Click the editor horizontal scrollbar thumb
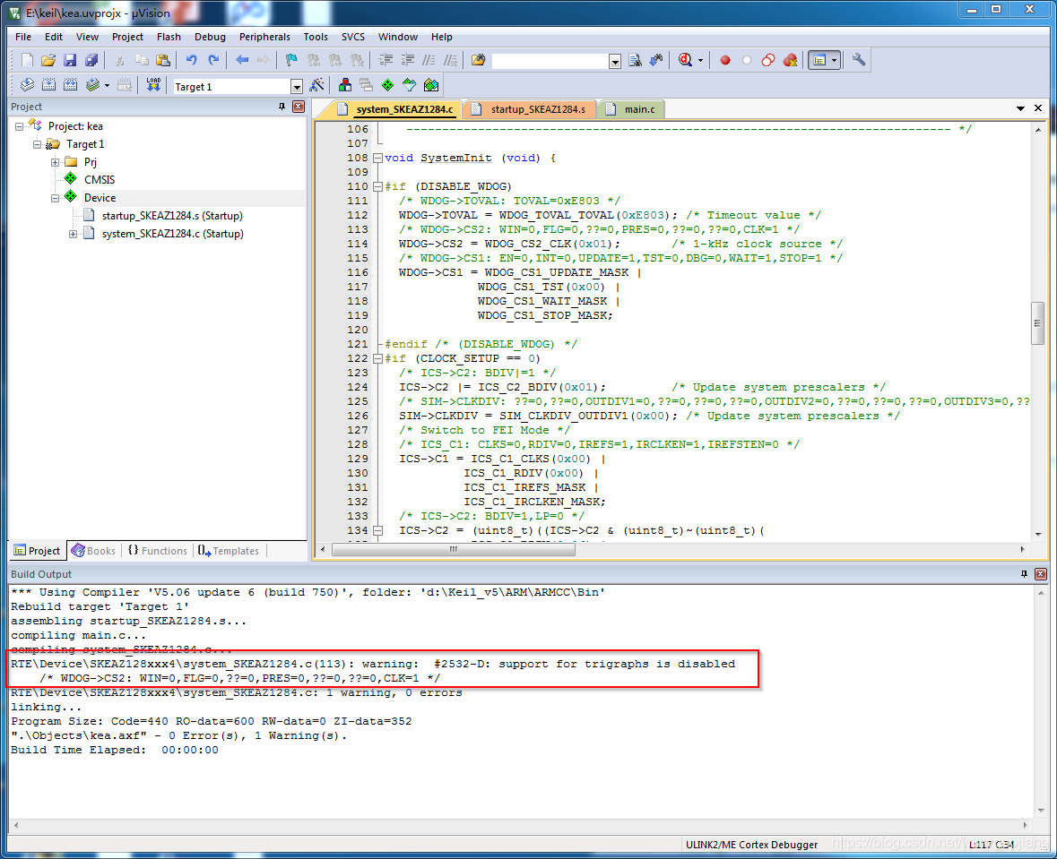The image size is (1057, 859). 454,550
